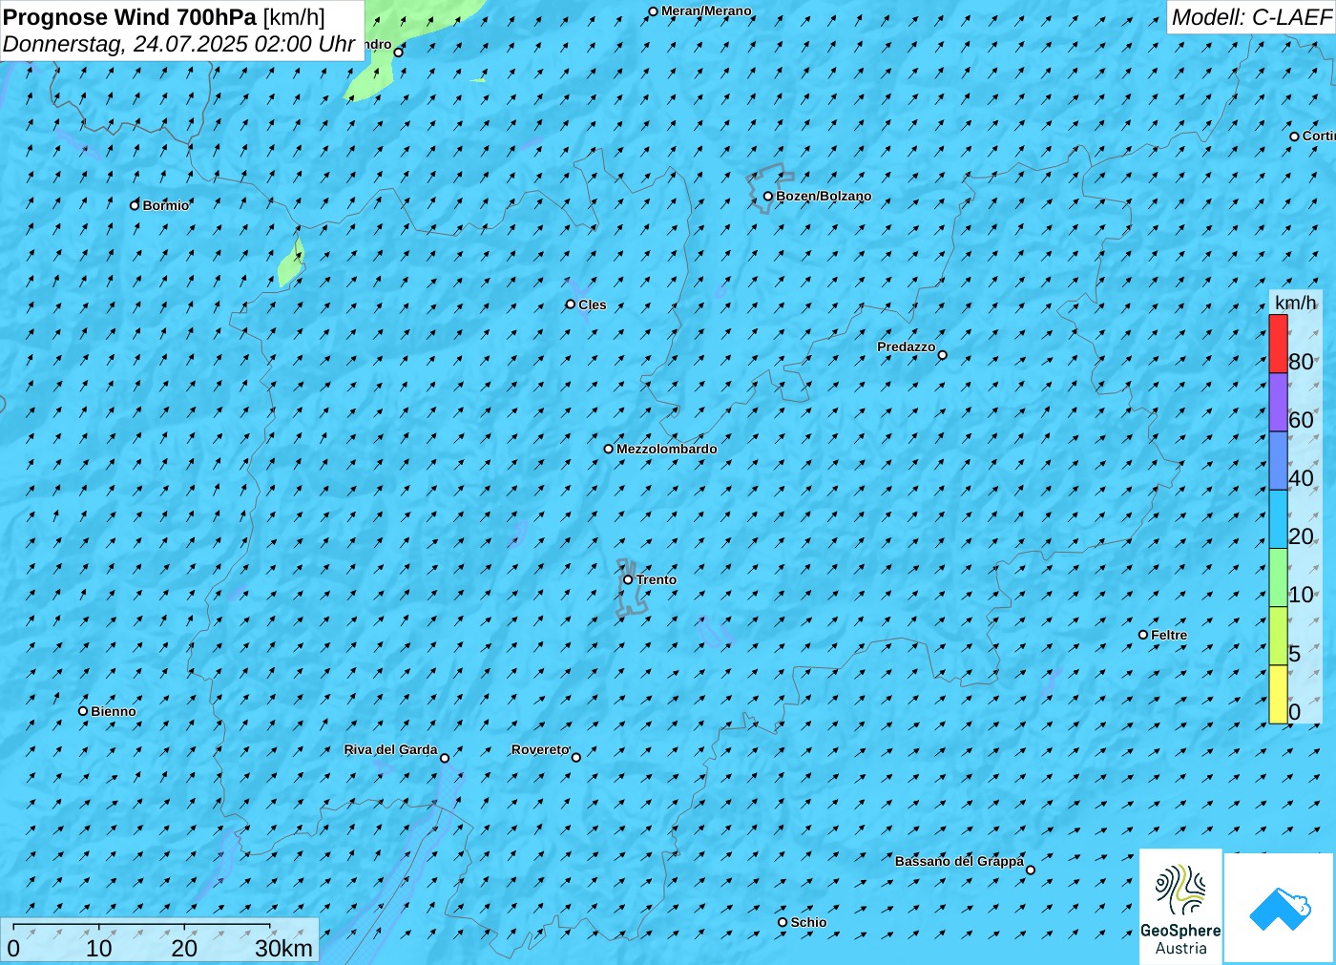This screenshot has height=965, width=1336.
Task: Click the 'Modell: C-LAEF' label
Action: pyautogui.click(x=1250, y=17)
